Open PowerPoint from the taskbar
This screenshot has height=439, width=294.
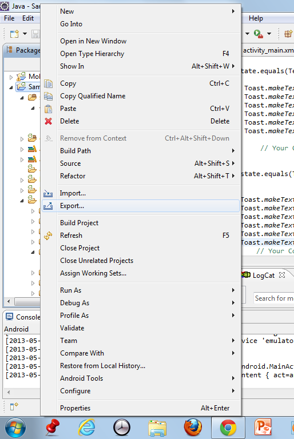point(263,428)
